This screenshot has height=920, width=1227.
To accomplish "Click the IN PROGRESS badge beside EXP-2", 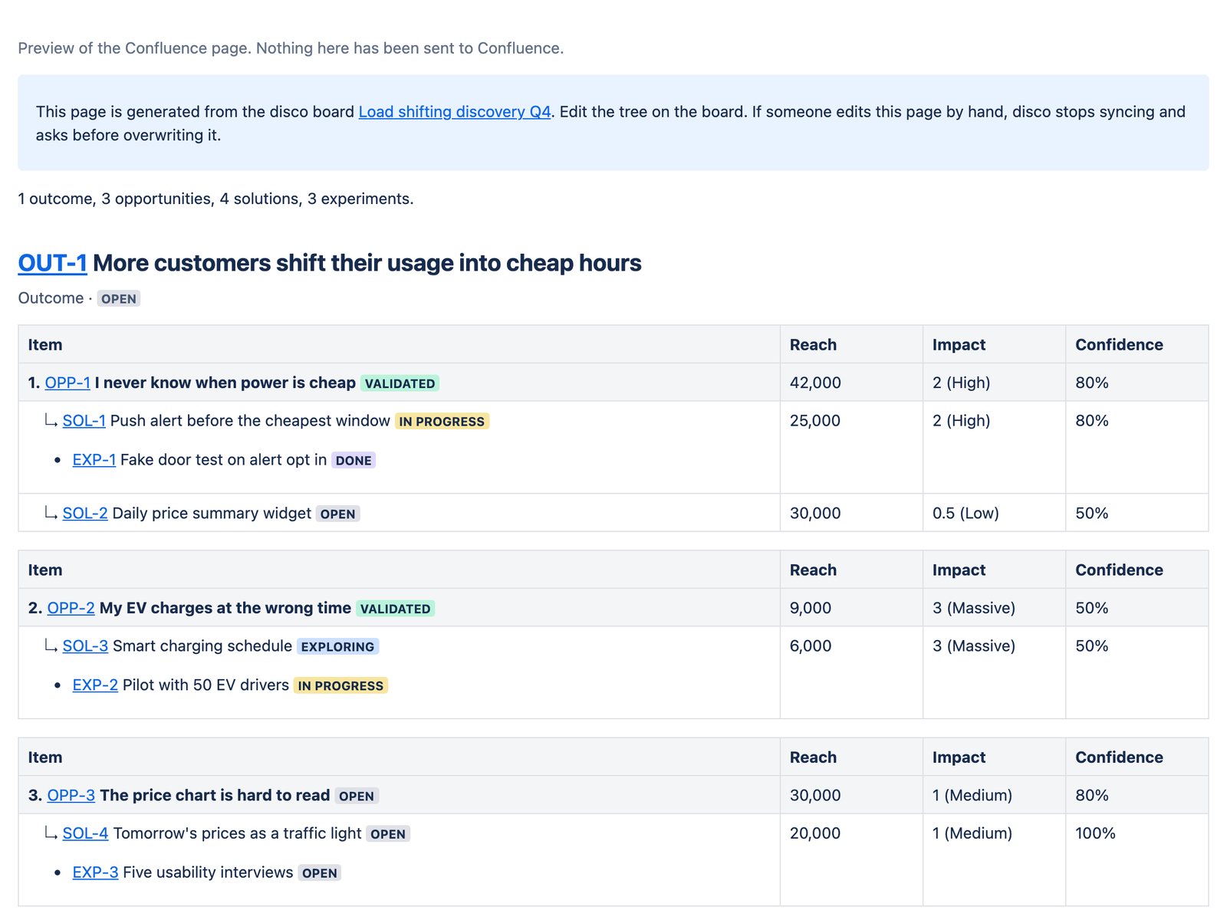I will click(x=340, y=686).
